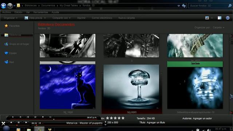The image size is (233, 131).
Task: Select Favoritos in the navigation pane
Action: 12,26
